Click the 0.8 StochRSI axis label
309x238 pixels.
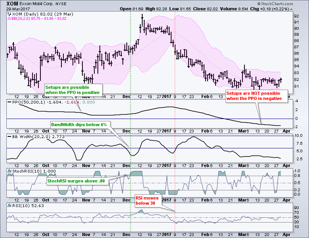297,176
